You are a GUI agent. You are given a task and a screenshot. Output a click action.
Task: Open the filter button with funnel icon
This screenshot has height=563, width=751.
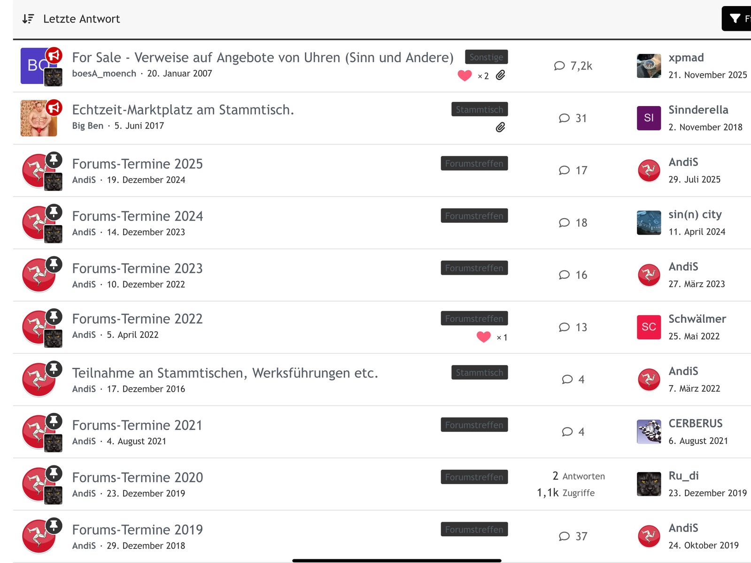736,19
